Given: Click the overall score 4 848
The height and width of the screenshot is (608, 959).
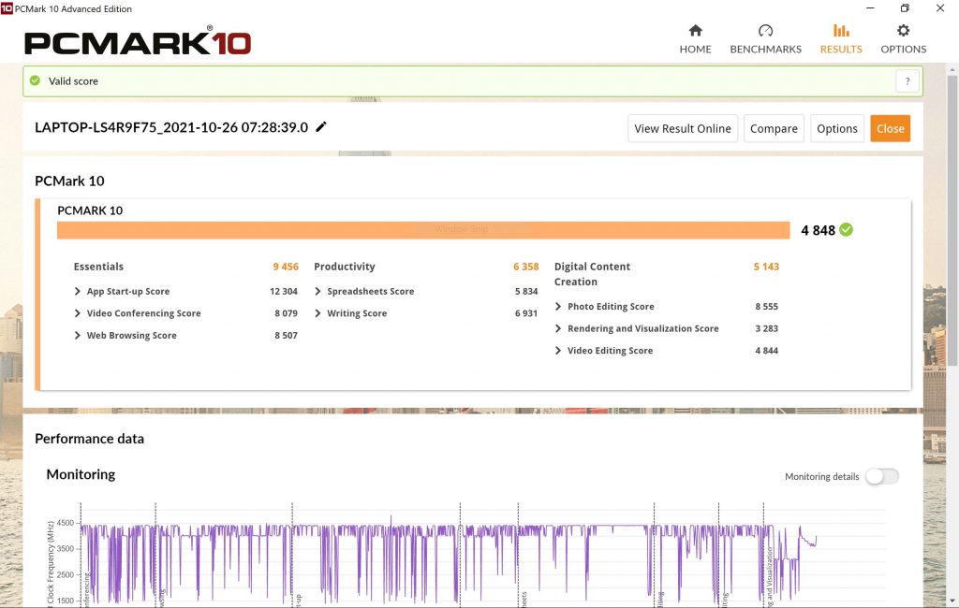Looking at the screenshot, I should click(x=818, y=230).
